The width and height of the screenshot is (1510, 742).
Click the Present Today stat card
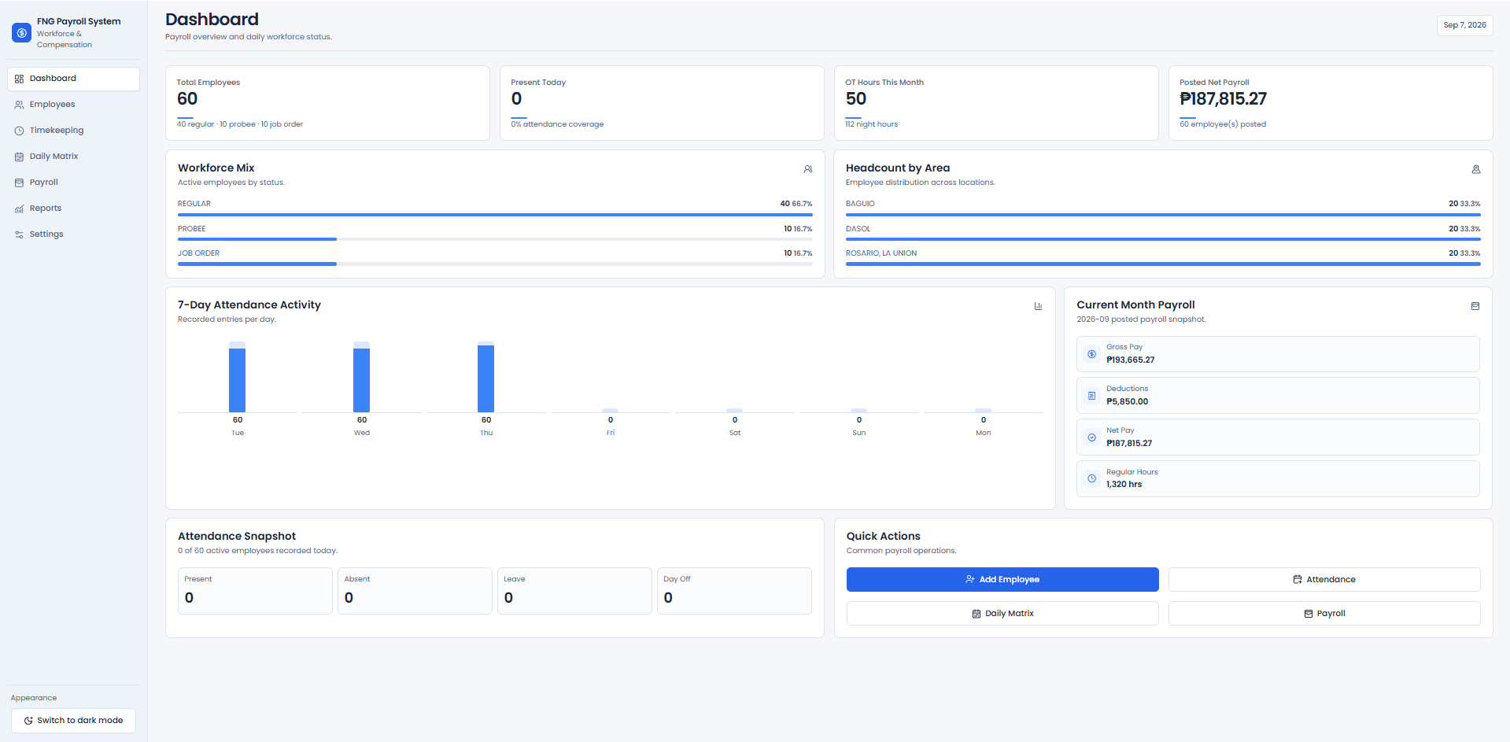point(662,103)
